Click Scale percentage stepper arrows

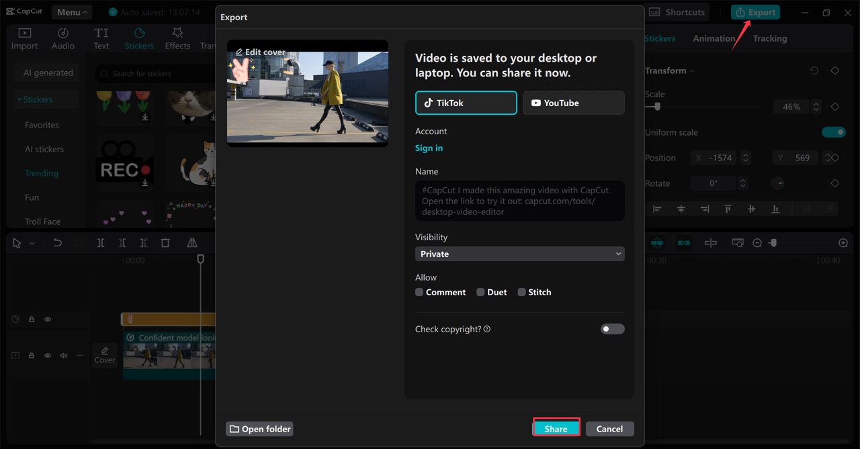[x=816, y=107]
